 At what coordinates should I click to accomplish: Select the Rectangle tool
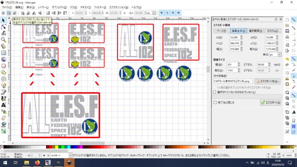pyautogui.click(x=3, y=53)
